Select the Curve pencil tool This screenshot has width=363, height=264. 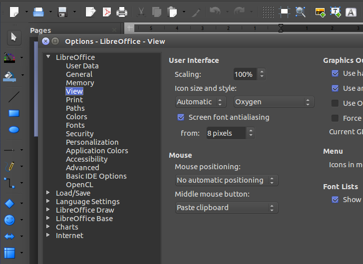[x=9, y=166]
